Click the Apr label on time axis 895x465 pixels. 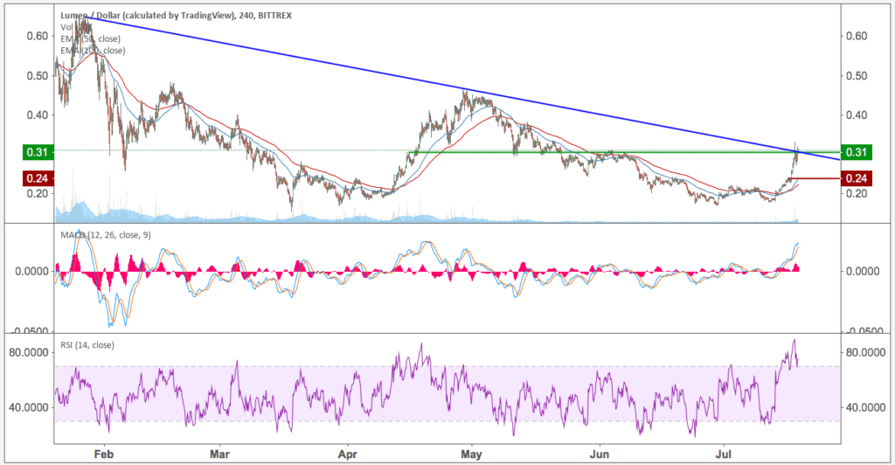(348, 455)
